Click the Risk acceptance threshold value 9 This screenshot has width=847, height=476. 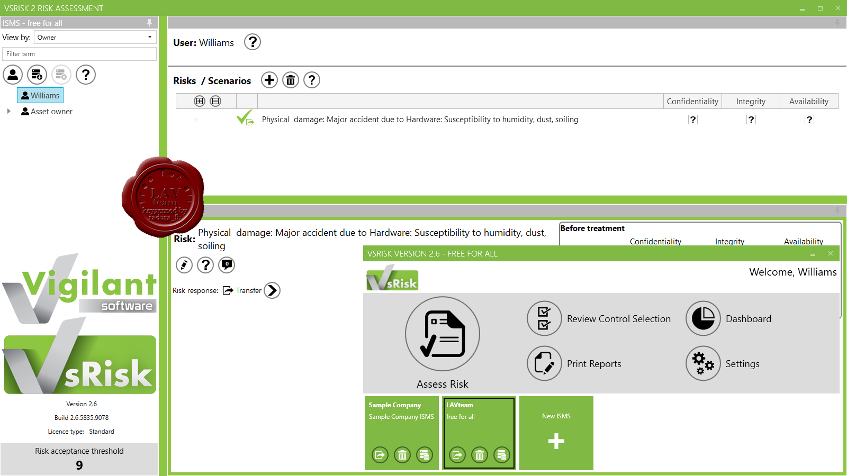coord(79,465)
